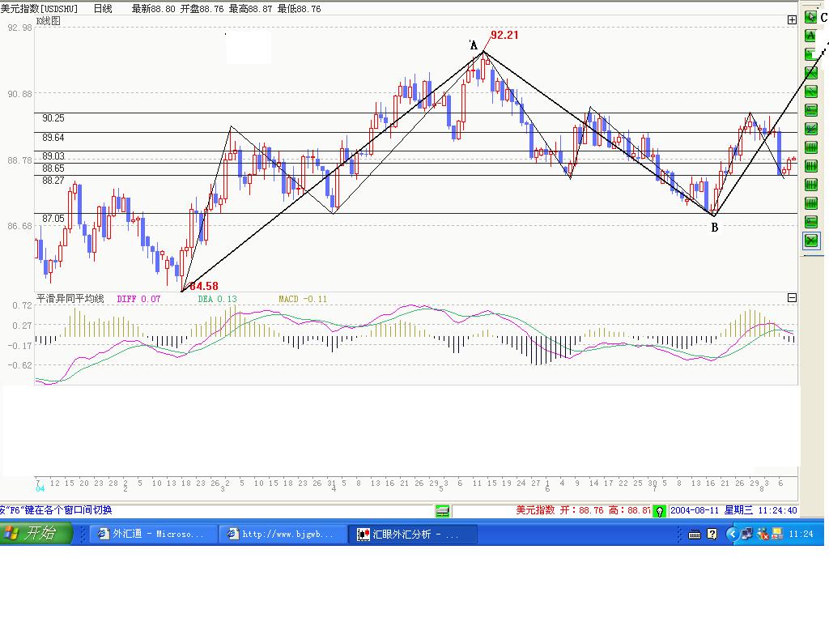Open the network connection tray icon
The width and height of the screenshot is (829, 622).
tap(746, 534)
